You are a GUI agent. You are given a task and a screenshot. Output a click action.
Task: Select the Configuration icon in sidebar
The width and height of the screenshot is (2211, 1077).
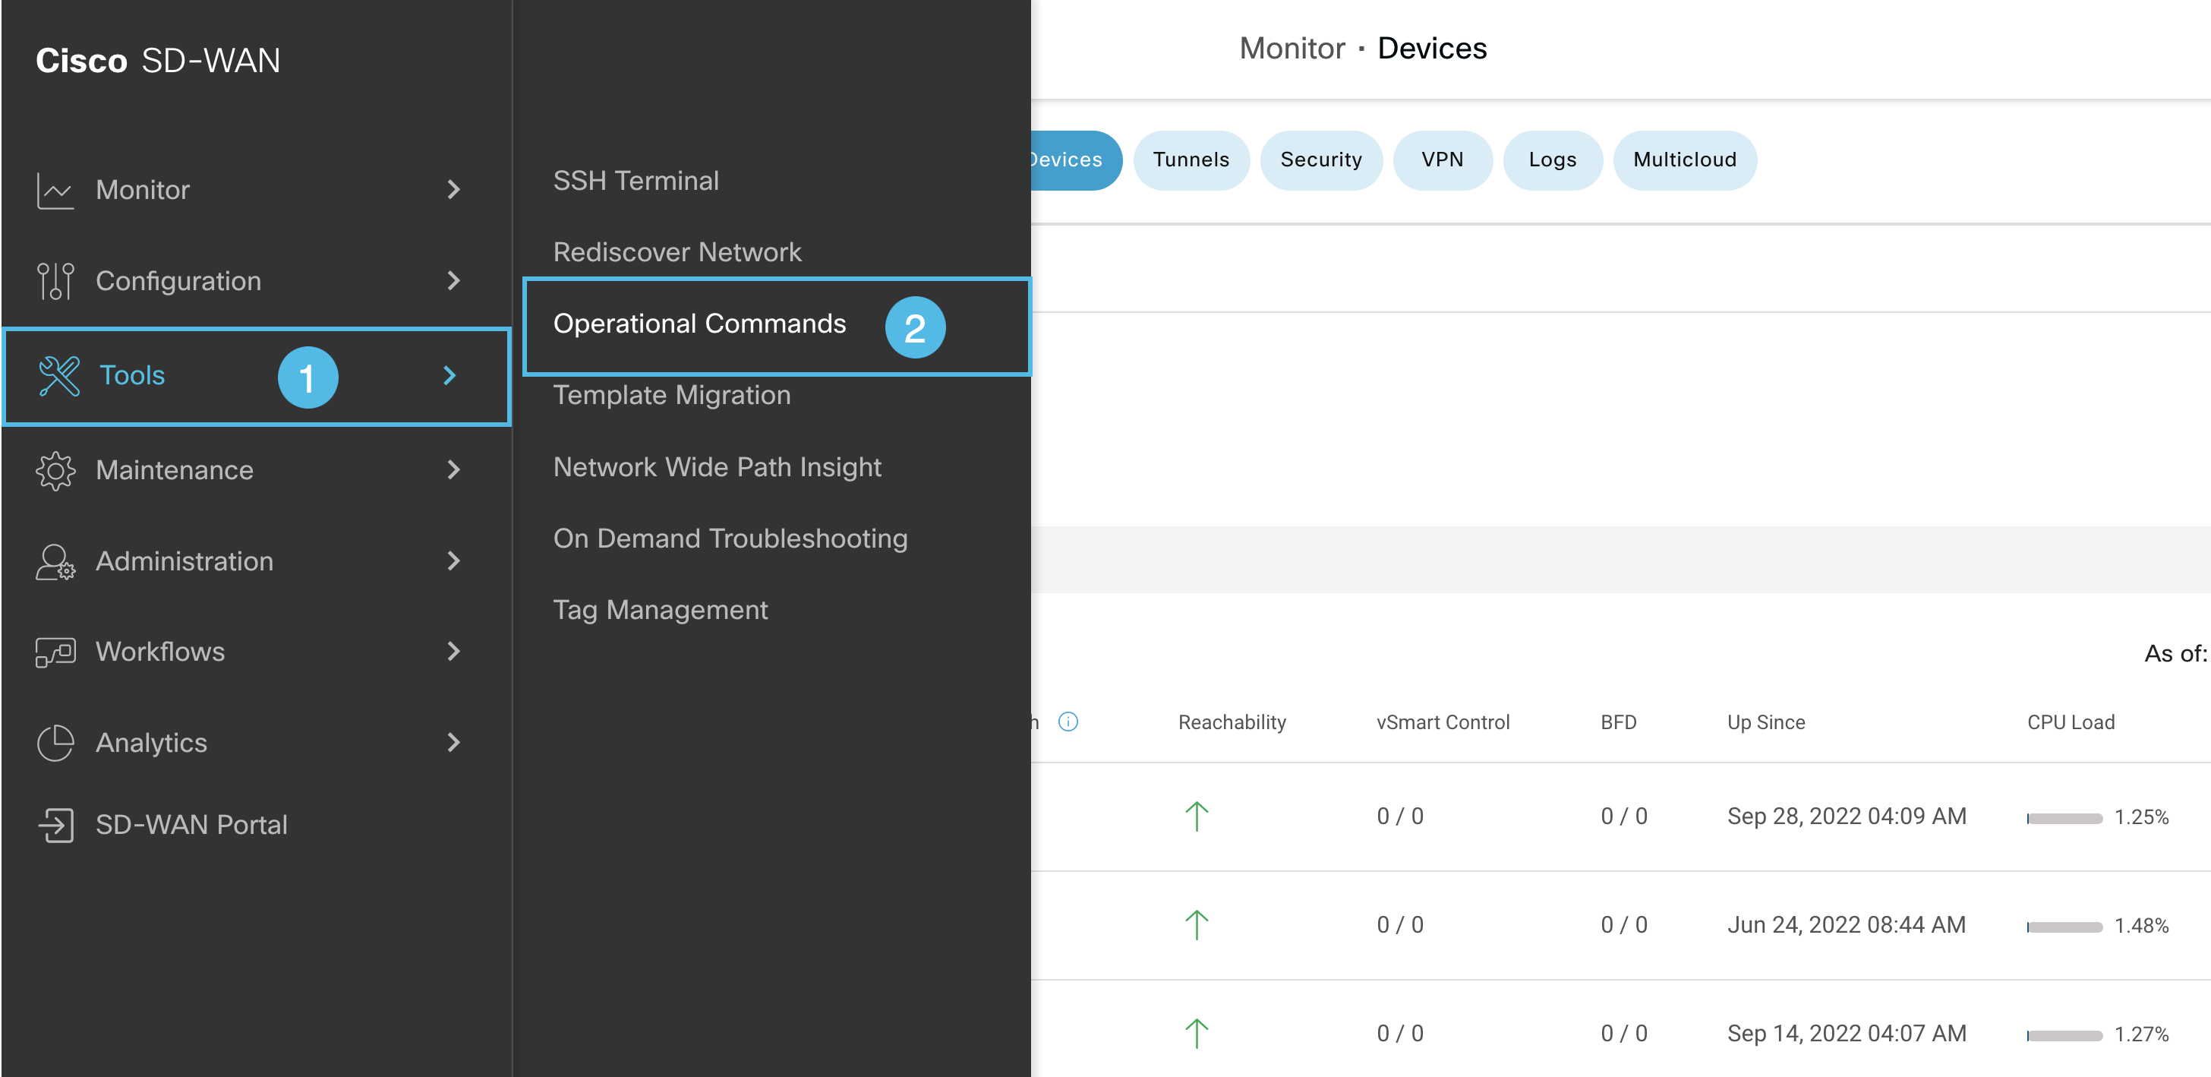[x=54, y=280]
